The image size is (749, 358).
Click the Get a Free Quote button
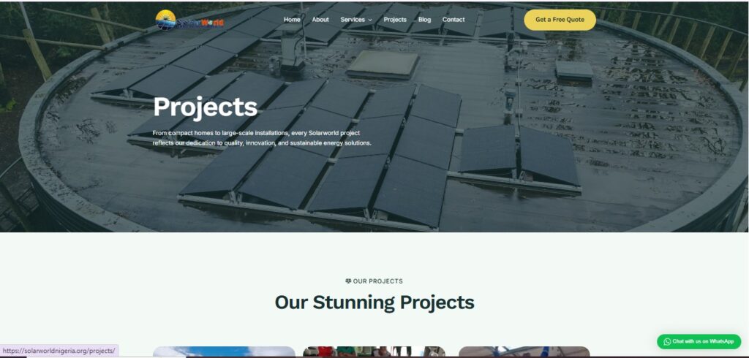pyautogui.click(x=560, y=20)
